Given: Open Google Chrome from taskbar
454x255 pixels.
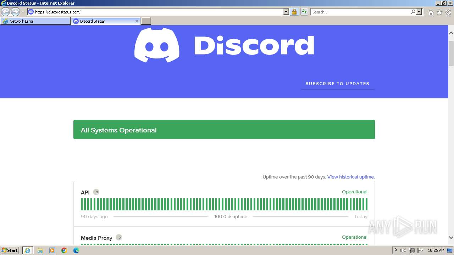Looking at the screenshot, I should click(x=64, y=250).
